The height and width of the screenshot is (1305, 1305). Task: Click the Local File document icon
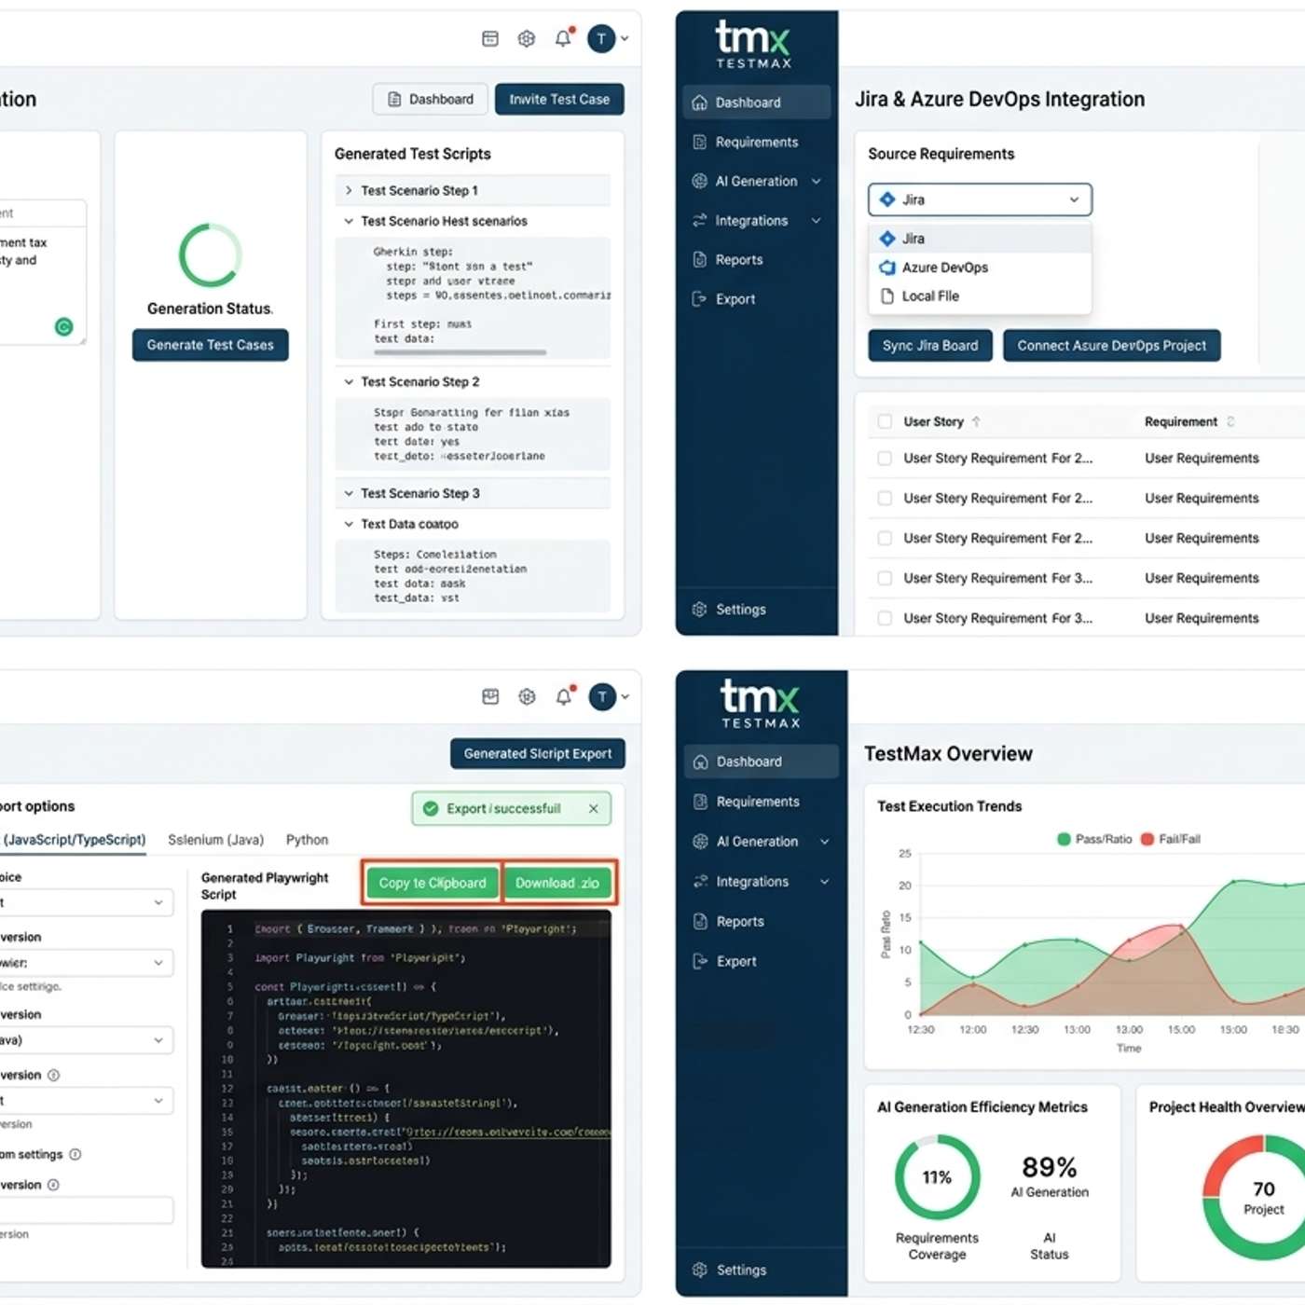(887, 295)
